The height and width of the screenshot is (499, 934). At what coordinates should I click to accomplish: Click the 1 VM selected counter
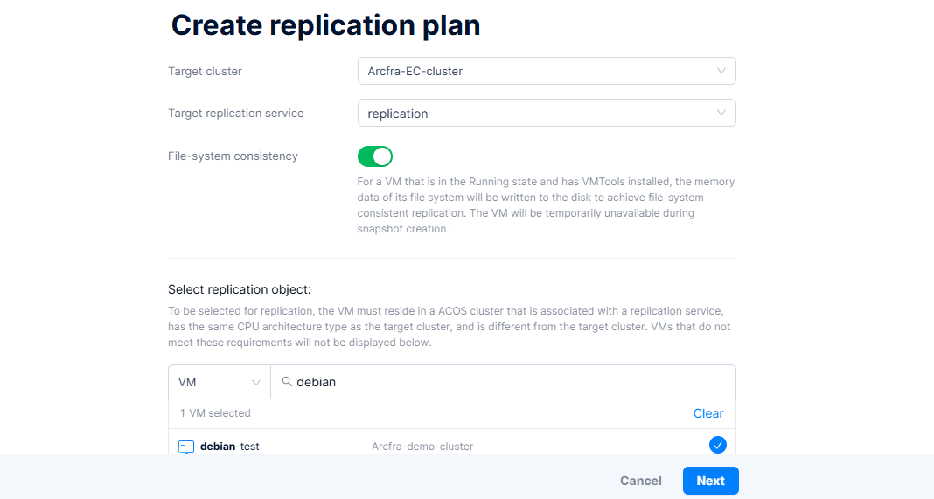(x=215, y=413)
